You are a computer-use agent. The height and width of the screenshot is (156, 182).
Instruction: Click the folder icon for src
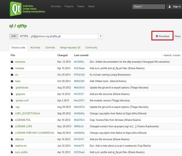click(x=12, y=75)
